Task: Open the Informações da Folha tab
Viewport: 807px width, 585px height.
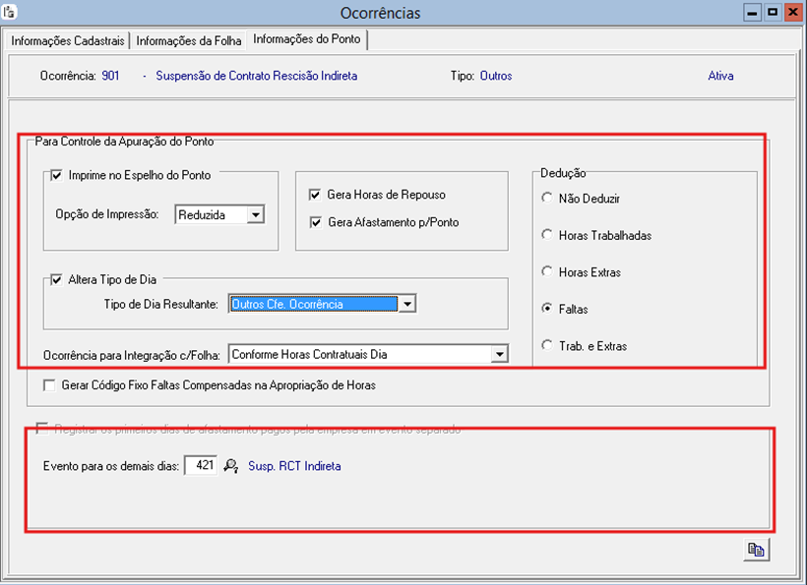Action: (189, 40)
